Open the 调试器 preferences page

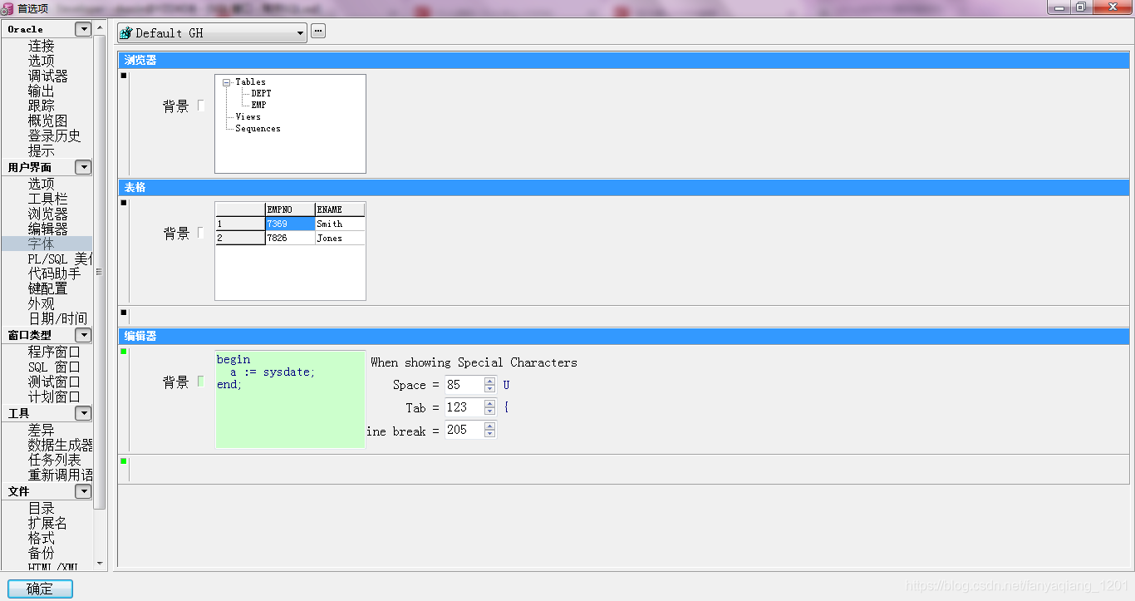click(x=48, y=76)
